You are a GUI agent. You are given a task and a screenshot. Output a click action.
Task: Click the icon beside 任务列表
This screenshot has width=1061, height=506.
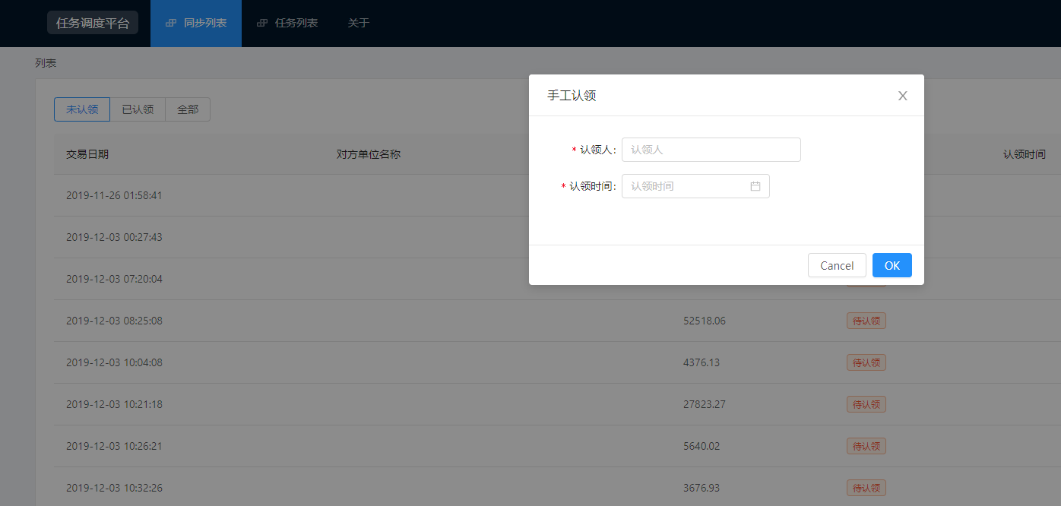pos(262,24)
